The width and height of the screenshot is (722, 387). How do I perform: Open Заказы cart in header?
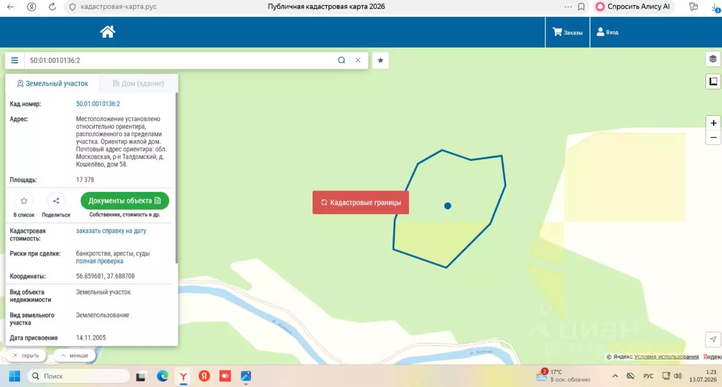tap(567, 32)
